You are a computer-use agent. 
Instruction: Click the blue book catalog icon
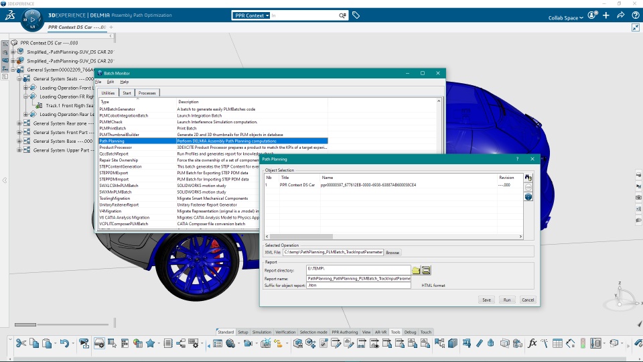(x=452, y=343)
